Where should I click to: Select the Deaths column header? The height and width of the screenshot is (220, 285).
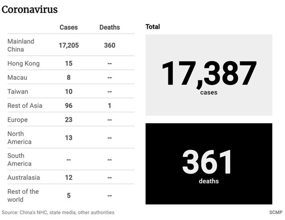tap(109, 27)
